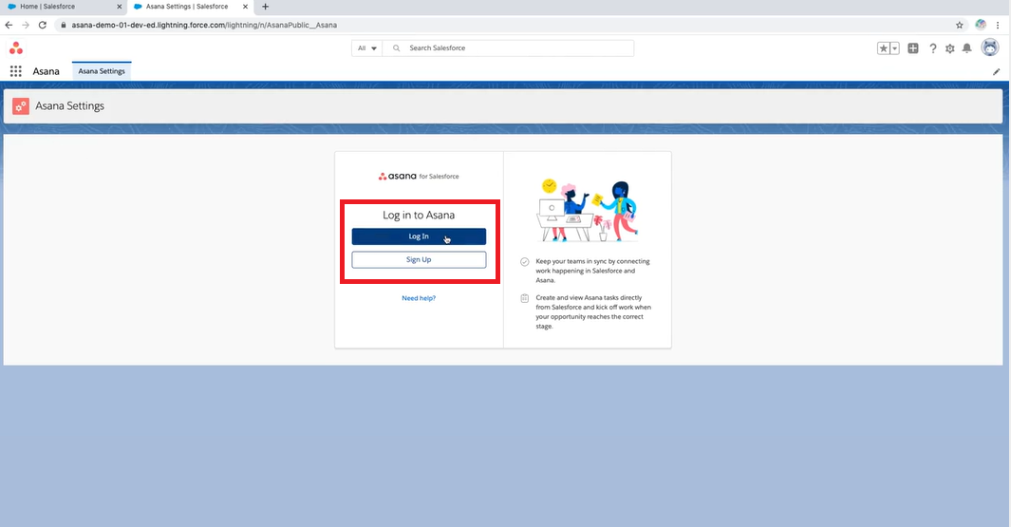Click the Log In button
Viewport: 1011px width, 527px height.
click(x=419, y=236)
